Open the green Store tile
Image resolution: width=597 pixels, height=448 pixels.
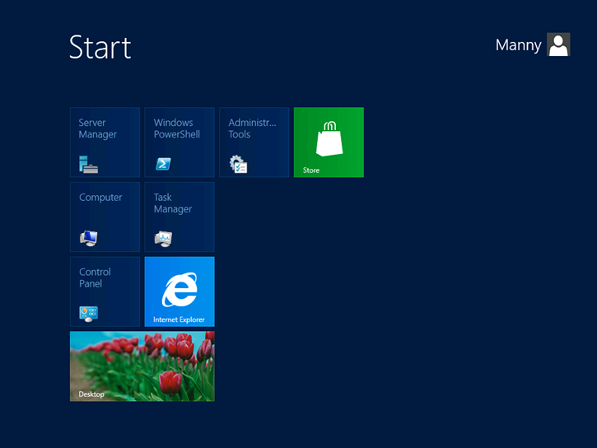(x=329, y=142)
